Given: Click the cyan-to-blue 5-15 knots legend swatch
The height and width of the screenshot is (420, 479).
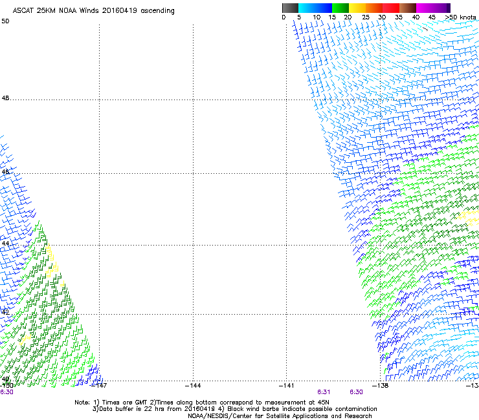Looking at the screenshot, I should 315,8.
